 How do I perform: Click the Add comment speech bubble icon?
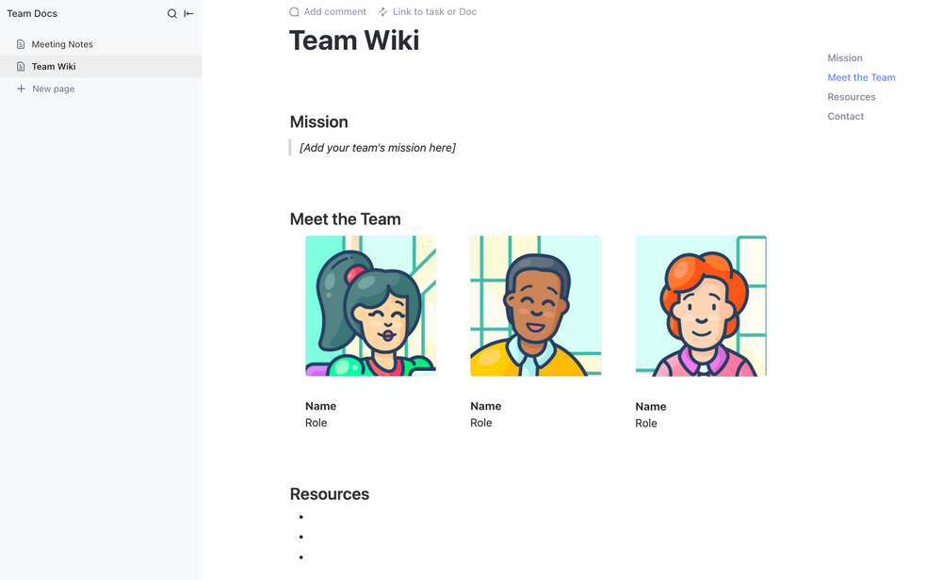point(293,11)
